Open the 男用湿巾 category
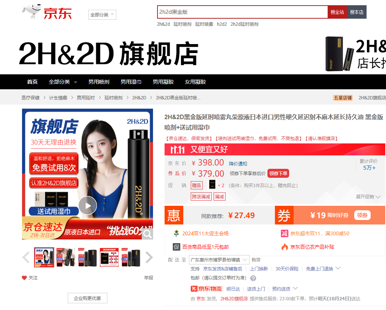Viewport: 386px width, 310px height. tap(131, 82)
